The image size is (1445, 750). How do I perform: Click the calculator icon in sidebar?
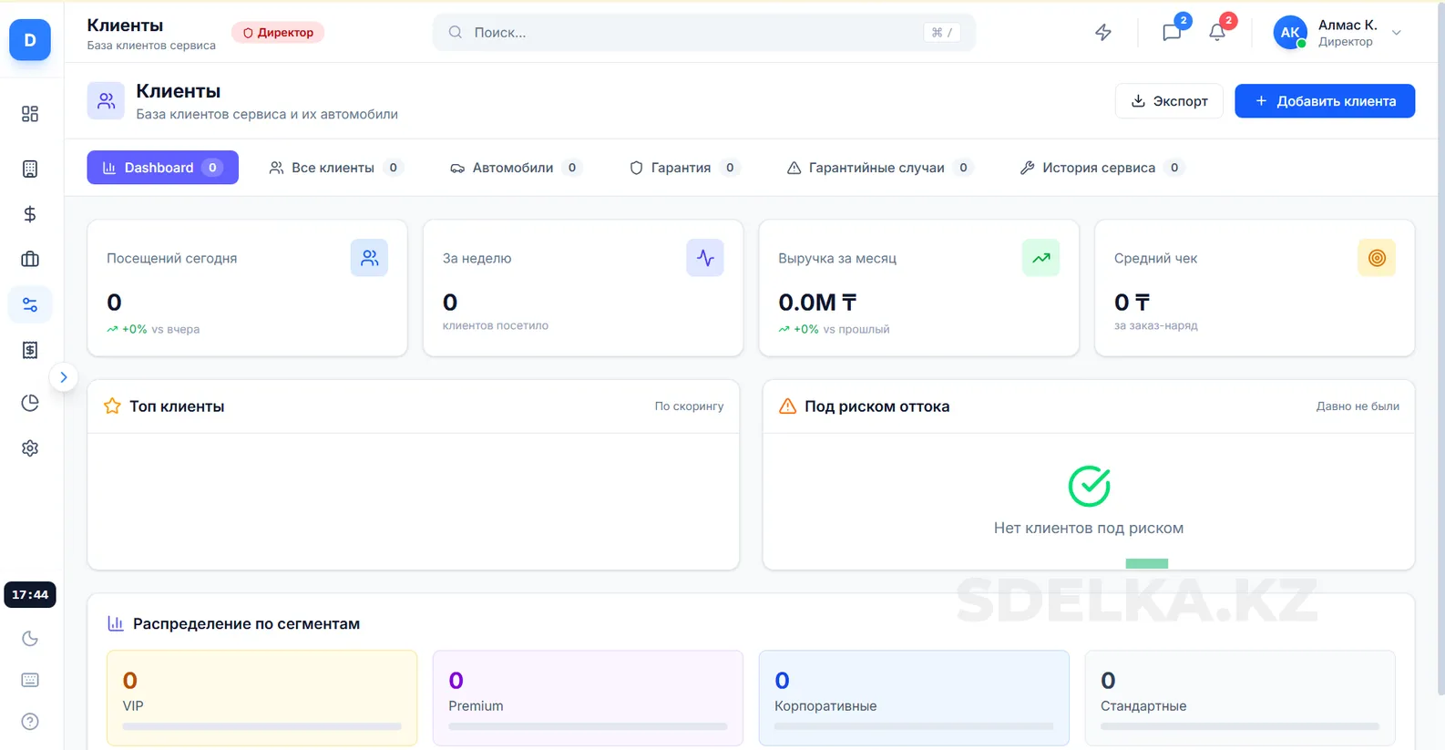point(30,169)
